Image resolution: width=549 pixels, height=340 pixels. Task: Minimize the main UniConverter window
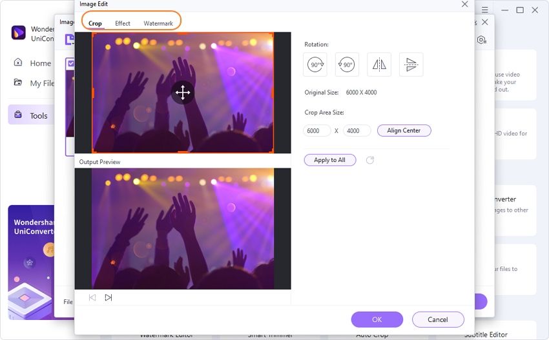pyautogui.click(x=504, y=10)
